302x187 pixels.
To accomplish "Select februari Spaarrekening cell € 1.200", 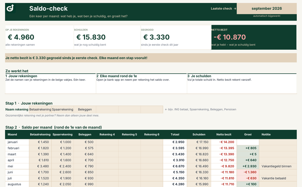I will pos(63,148).
